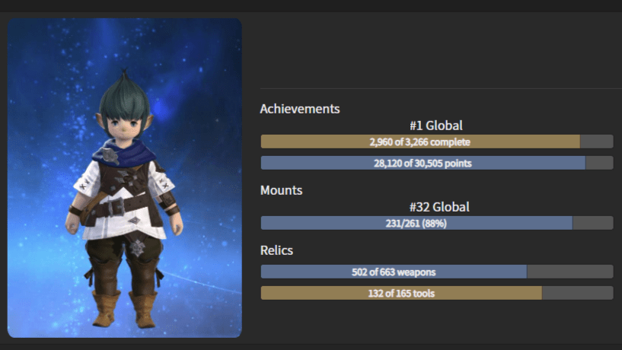Click the 132 of 165 tools text
This screenshot has width=622, height=350.
click(401, 294)
